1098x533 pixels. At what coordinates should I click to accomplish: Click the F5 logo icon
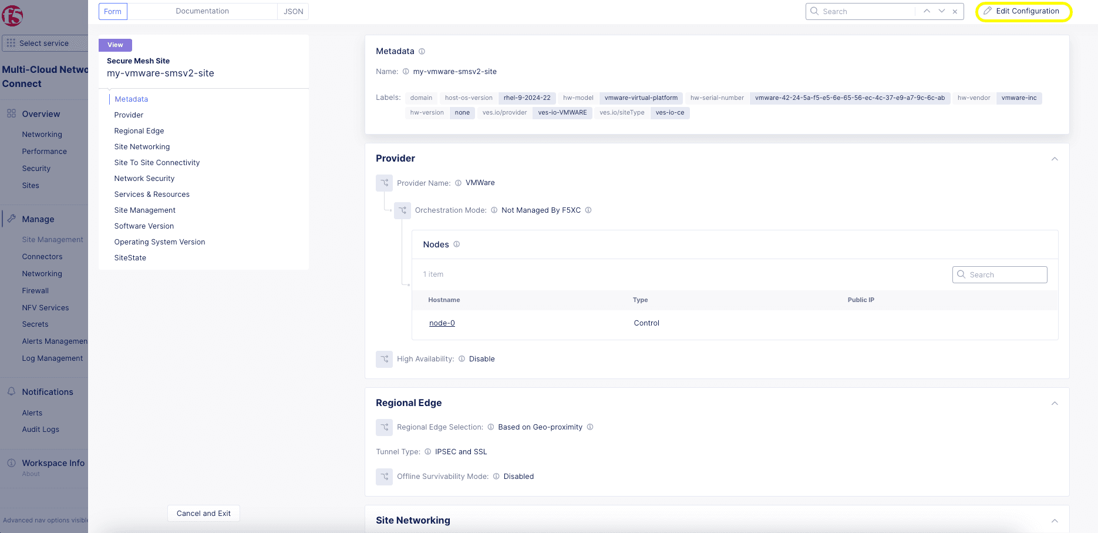[12, 16]
